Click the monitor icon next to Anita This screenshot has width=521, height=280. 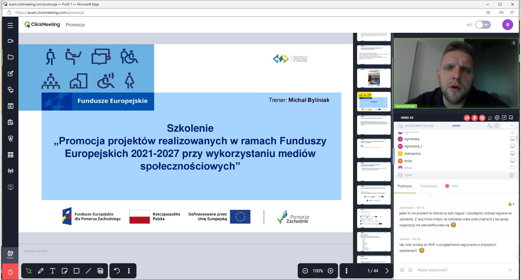[512, 161]
